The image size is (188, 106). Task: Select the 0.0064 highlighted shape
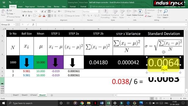pyautogui.click(x=164, y=65)
